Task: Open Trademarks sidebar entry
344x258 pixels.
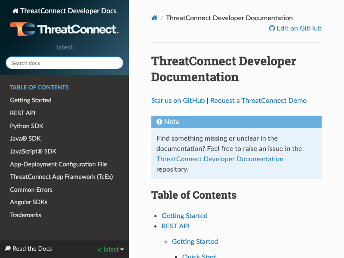Action: point(26,215)
